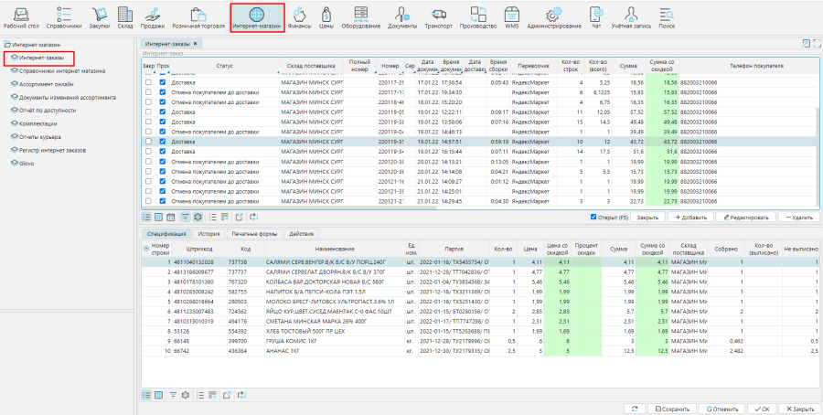This screenshot has width=823, height=415.
Task: Click the Добавить button
Action: pyautogui.click(x=689, y=218)
